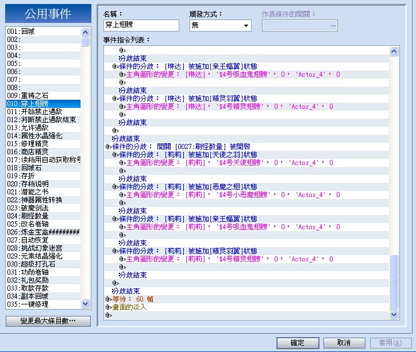Click the event list scroll up arrow
This screenshot has height=352, width=416.
tap(85, 32)
